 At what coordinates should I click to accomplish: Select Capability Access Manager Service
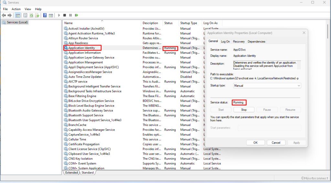click(91, 130)
